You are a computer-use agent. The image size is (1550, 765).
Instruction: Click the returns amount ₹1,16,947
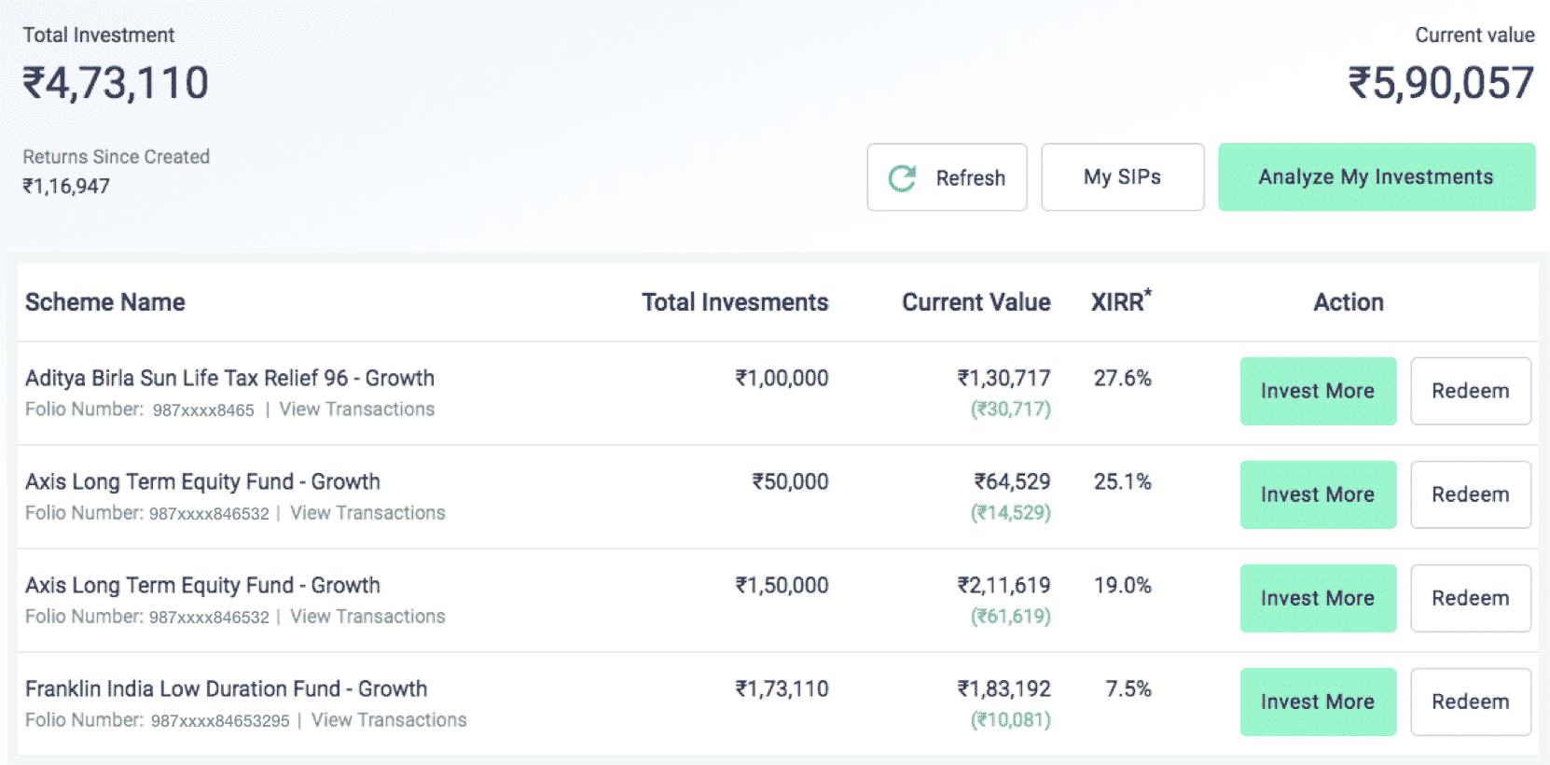[66, 187]
